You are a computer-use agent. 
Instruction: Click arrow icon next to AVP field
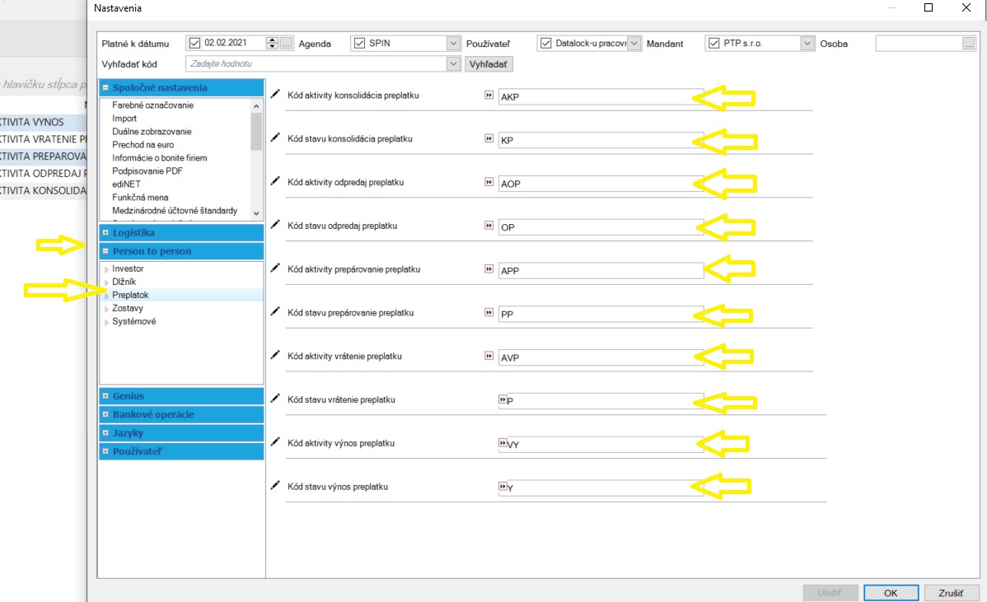(x=489, y=356)
